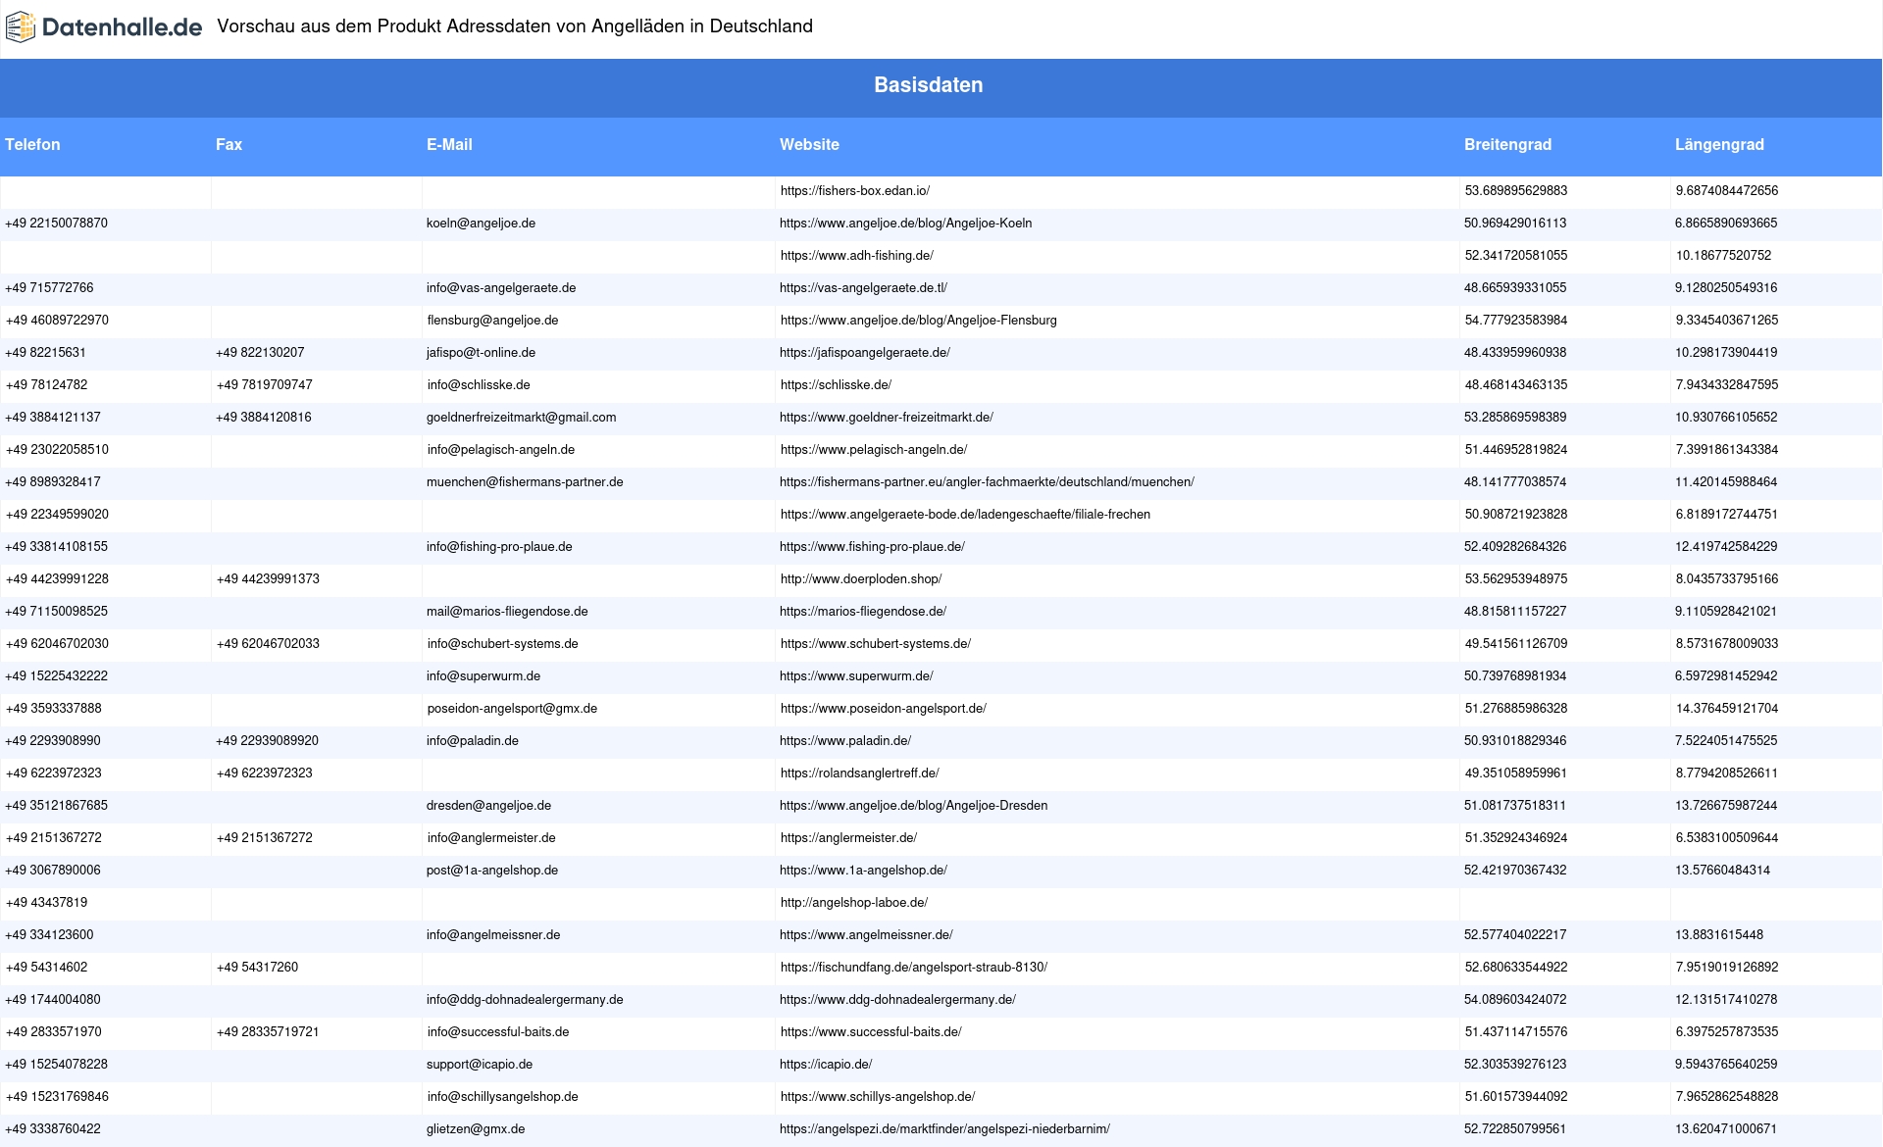This screenshot has height=1147, width=1883.
Task: Open the fishers-box.edan.io website link
Action: (855, 191)
